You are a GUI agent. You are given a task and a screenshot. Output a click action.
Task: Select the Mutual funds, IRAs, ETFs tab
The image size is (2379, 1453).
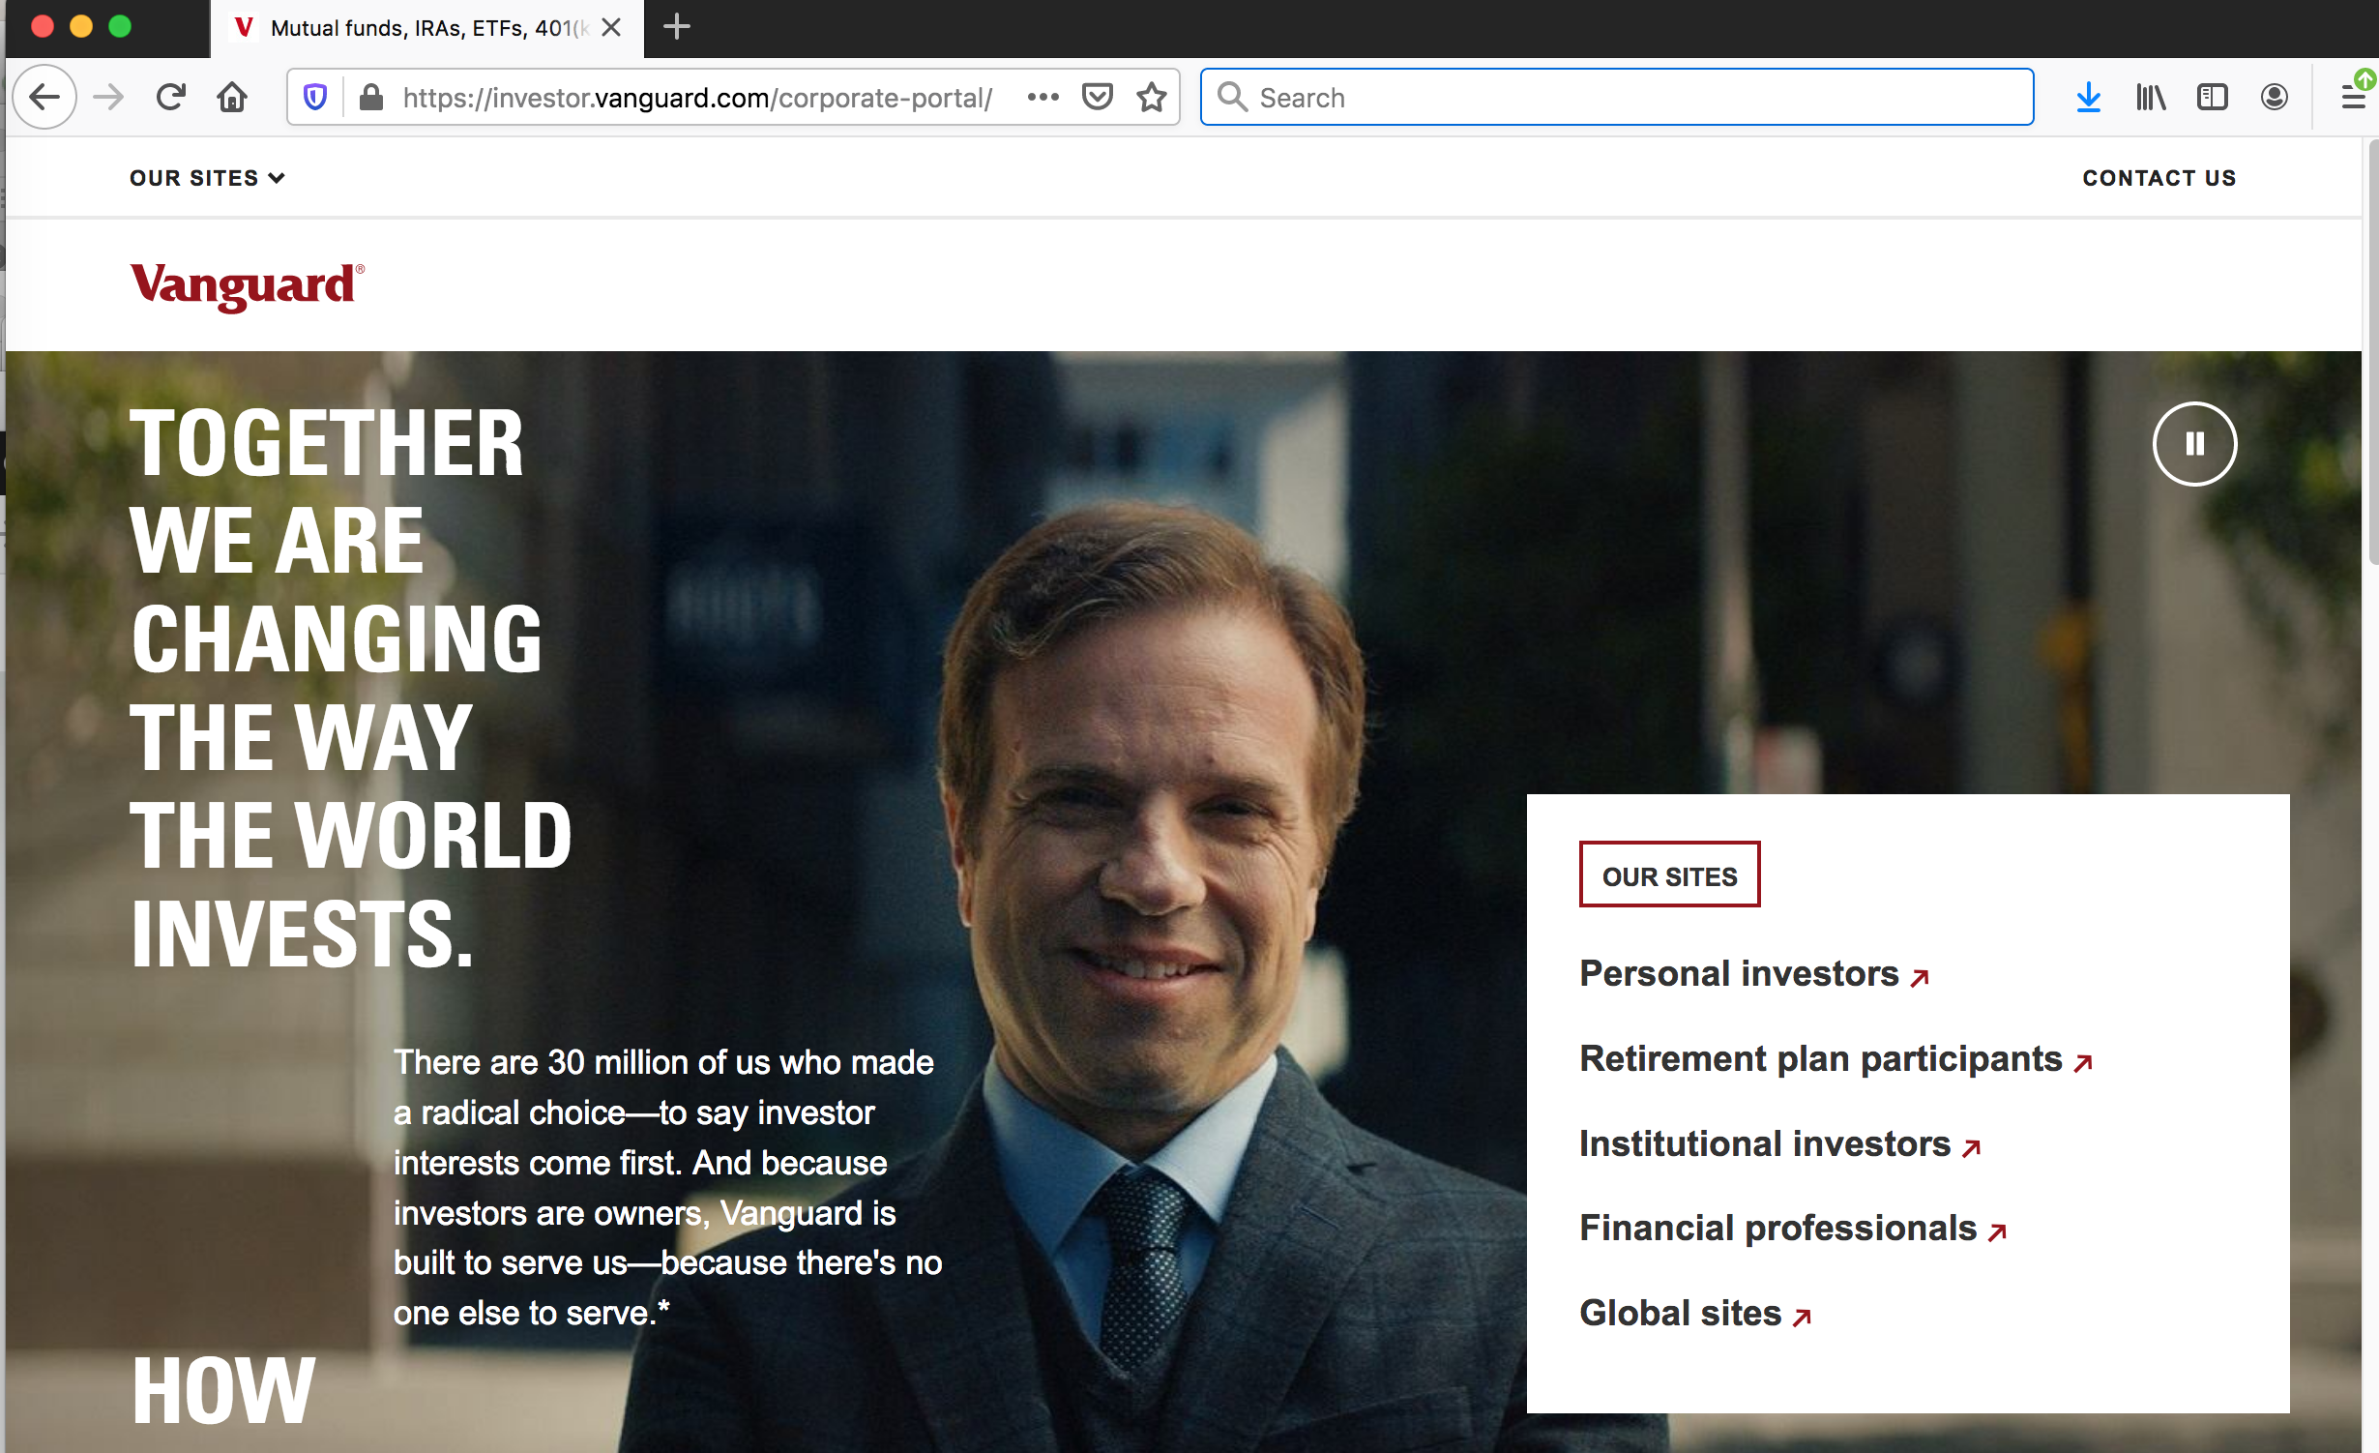427,28
